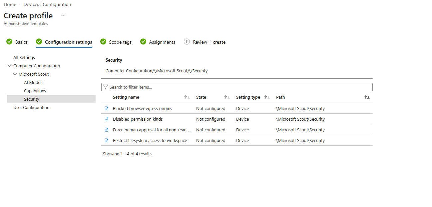
Task: Click path cell in Disabled permission kinds row
Action: point(300,119)
